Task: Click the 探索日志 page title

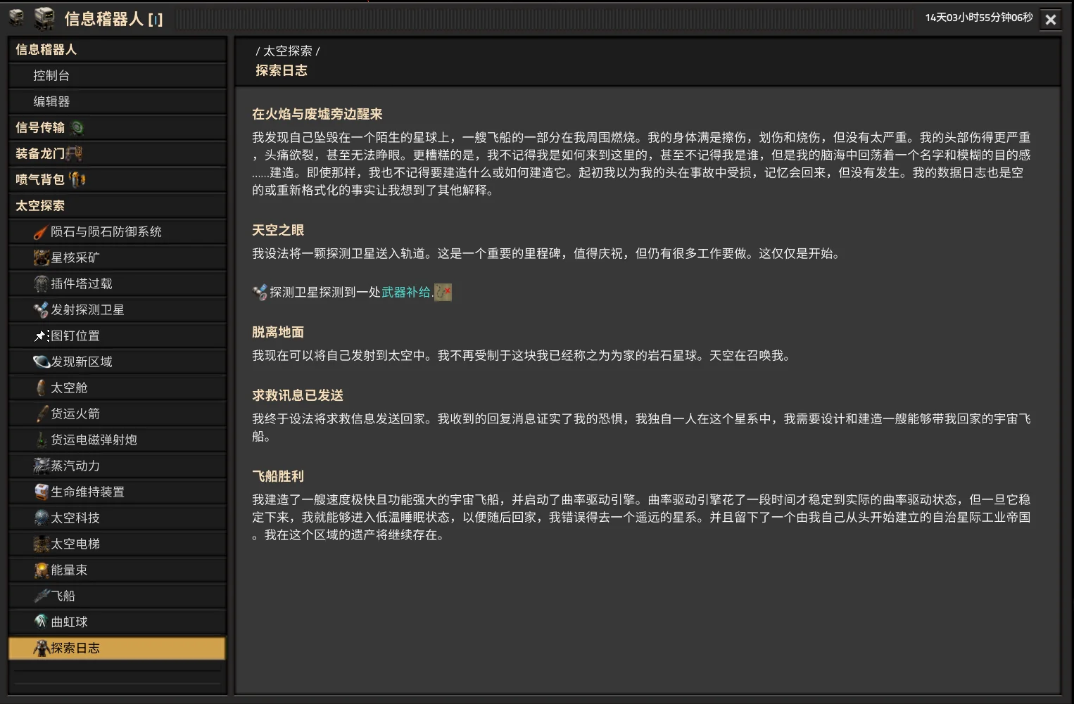Action: coord(282,70)
